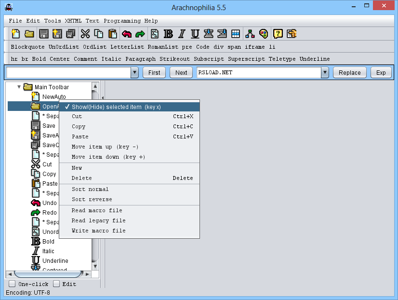Select the Italic item in the macro tree

click(48, 251)
